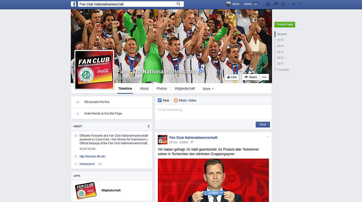Open the messages icon
Screen dimensions: 362x202
tap(275, 4)
